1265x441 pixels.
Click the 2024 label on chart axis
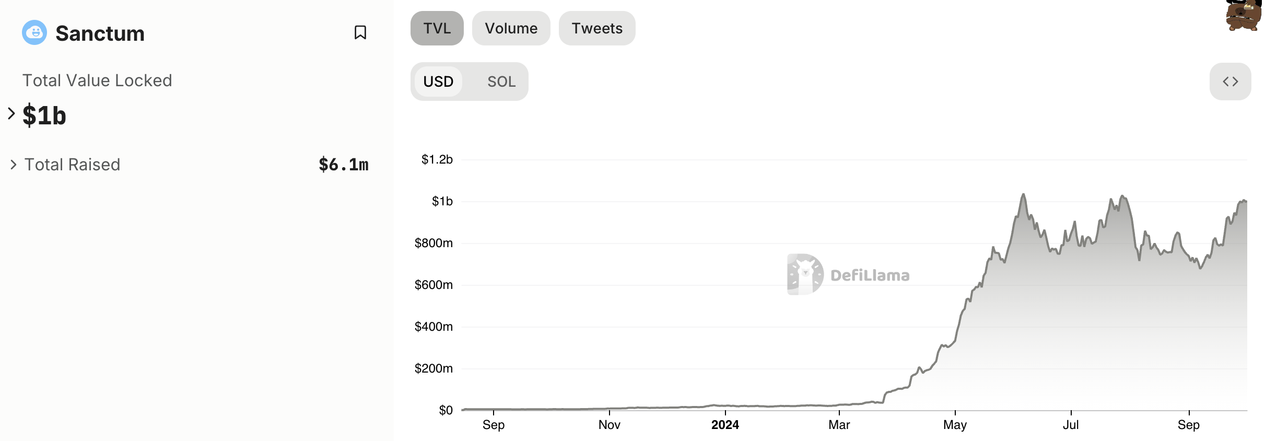(x=725, y=425)
